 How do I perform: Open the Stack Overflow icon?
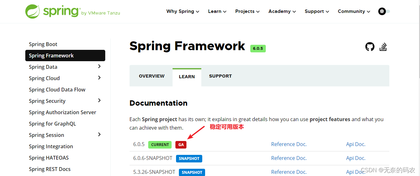coord(383,47)
